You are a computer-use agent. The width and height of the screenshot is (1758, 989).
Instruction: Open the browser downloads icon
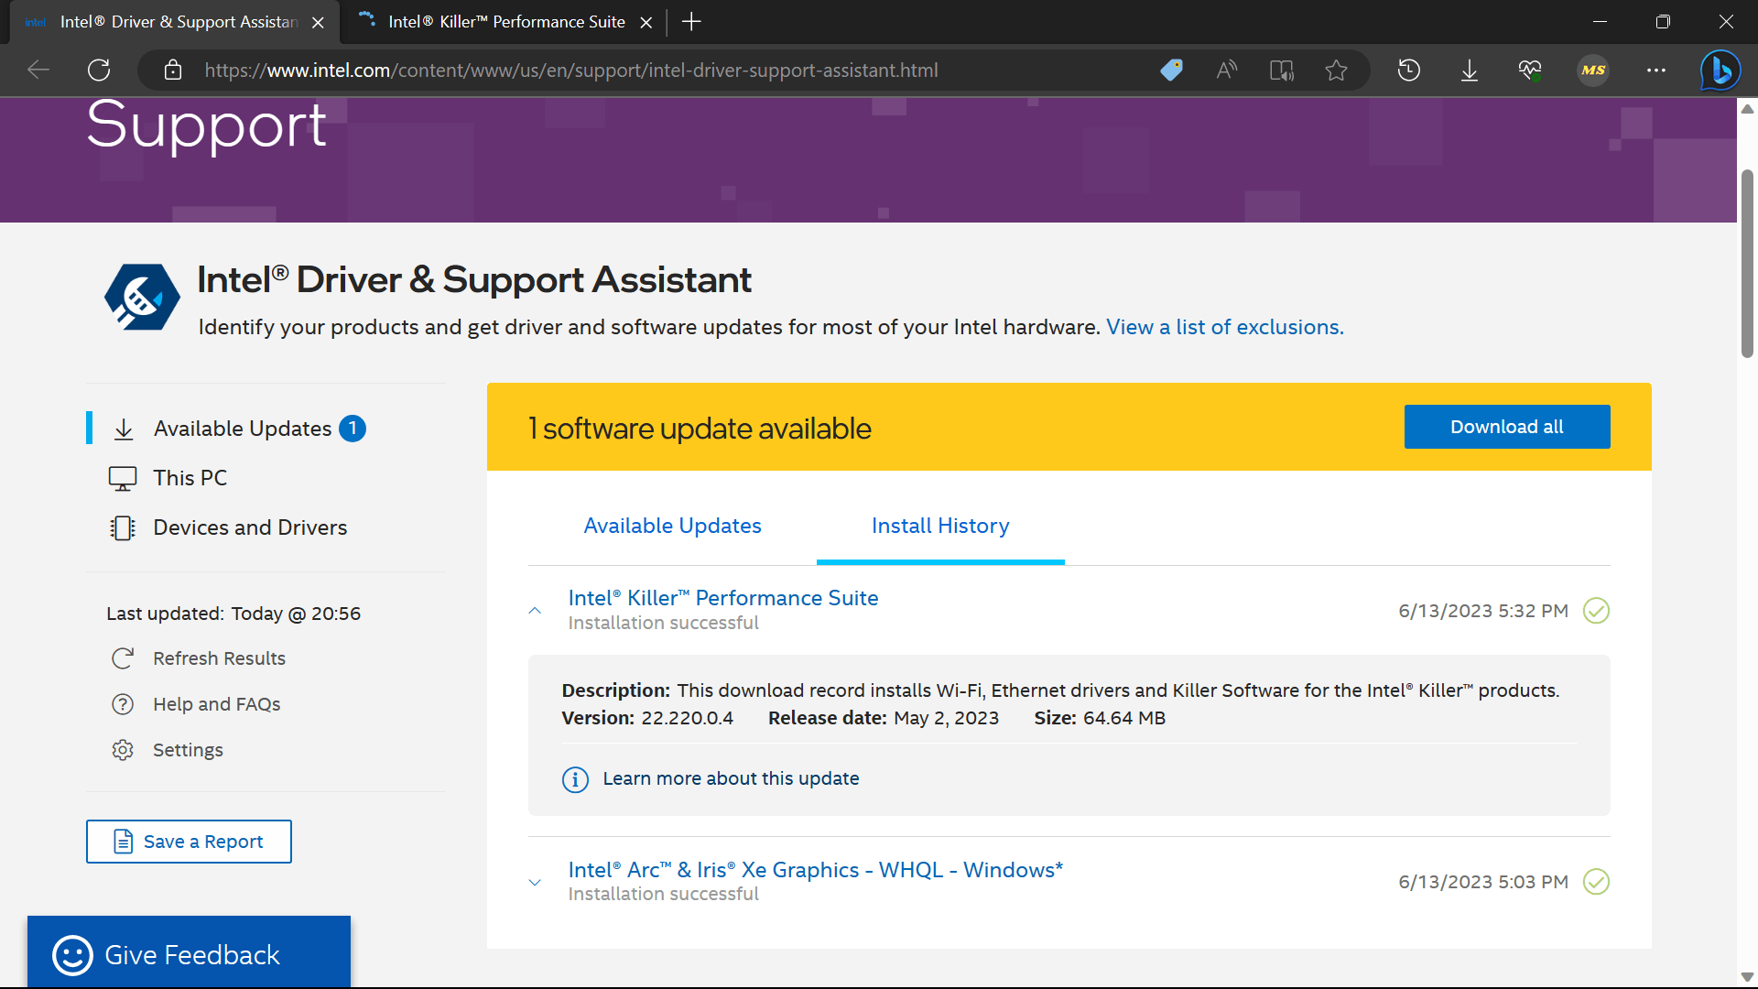[x=1470, y=71]
